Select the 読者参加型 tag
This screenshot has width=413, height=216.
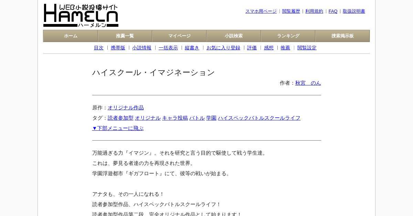[120, 118]
